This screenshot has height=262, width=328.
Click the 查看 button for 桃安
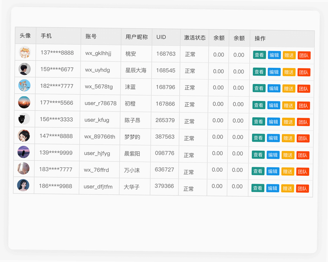coord(260,55)
